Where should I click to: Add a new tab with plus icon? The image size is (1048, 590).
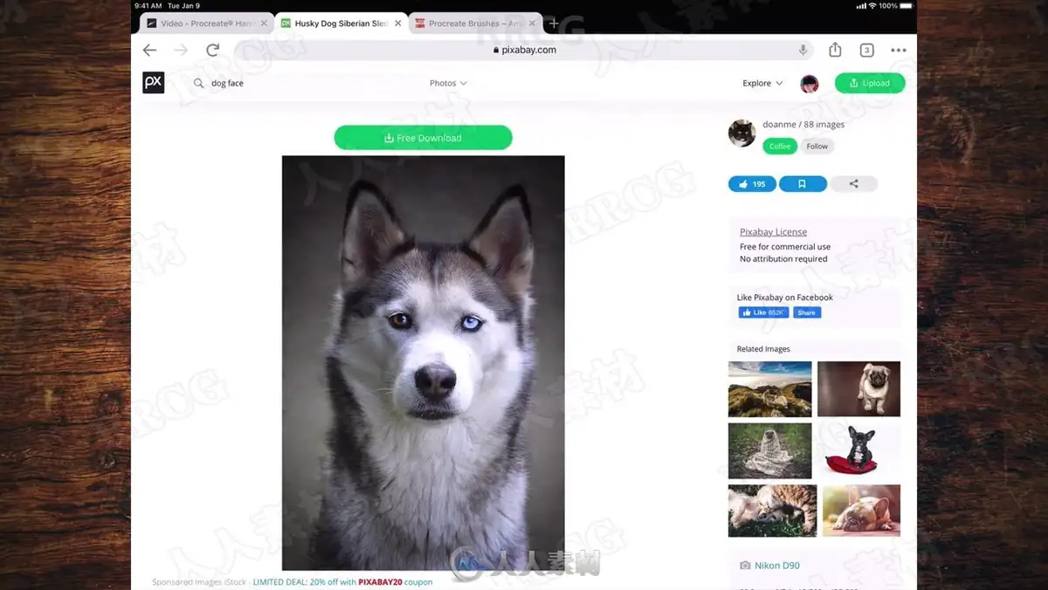(x=553, y=24)
